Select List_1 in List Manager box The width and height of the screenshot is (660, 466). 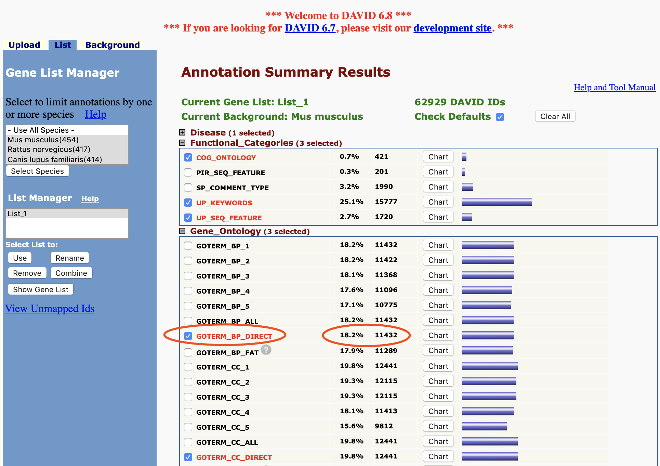click(x=67, y=213)
